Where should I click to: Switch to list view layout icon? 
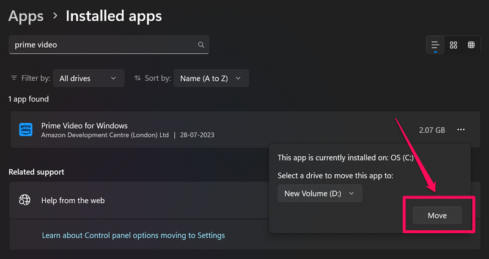coord(435,45)
